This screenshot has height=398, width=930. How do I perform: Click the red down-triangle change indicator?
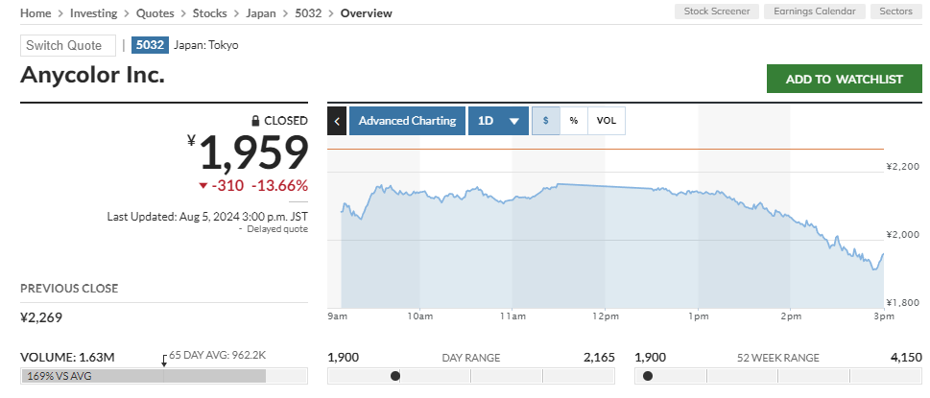click(203, 186)
